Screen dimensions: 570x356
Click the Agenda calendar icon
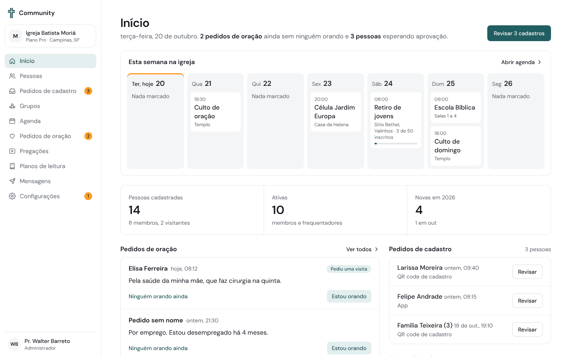pyautogui.click(x=12, y=121)
